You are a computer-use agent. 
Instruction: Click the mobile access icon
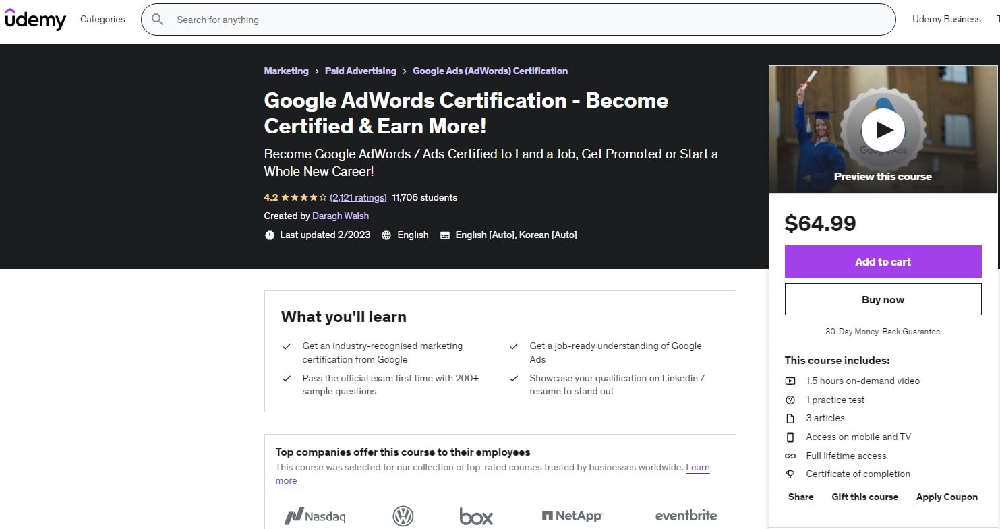coord(790,437)
